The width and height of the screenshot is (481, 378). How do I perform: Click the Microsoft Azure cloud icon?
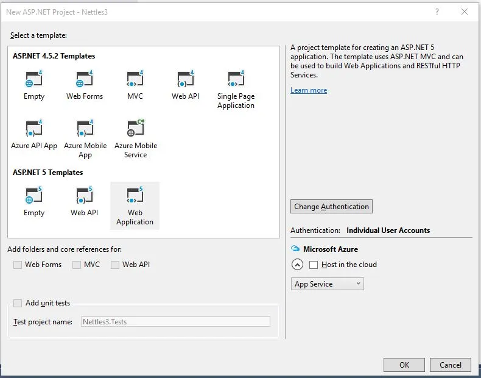(x=295, y=248)
